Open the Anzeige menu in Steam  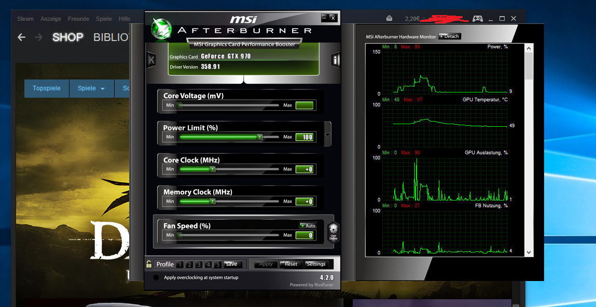coord(50,19)
